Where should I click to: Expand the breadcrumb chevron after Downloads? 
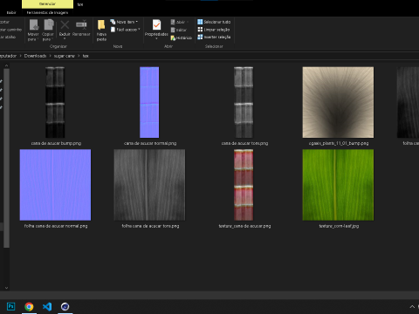tap(50, 56)
